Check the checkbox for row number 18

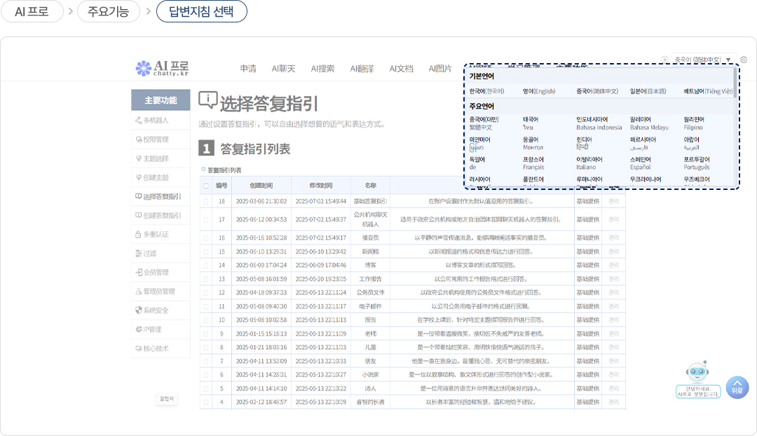205,202
